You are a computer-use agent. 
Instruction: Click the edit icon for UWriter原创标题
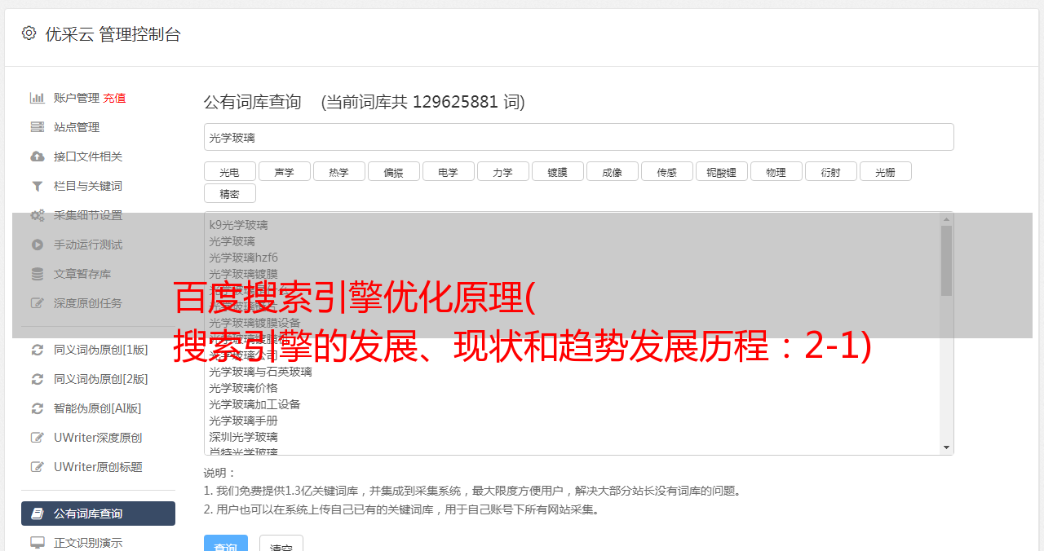[38, 467]
